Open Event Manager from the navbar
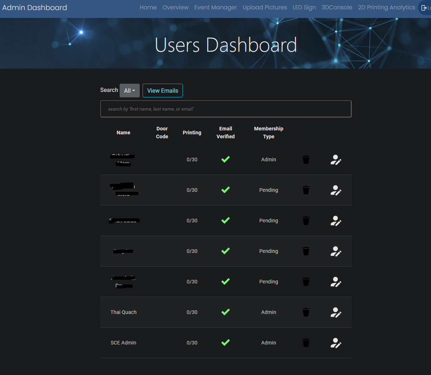 (215, 8)
